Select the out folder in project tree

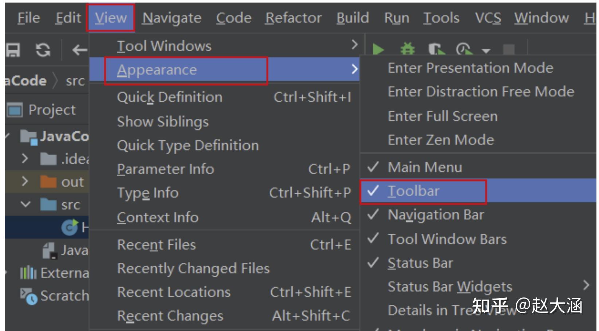coord(72,182)
